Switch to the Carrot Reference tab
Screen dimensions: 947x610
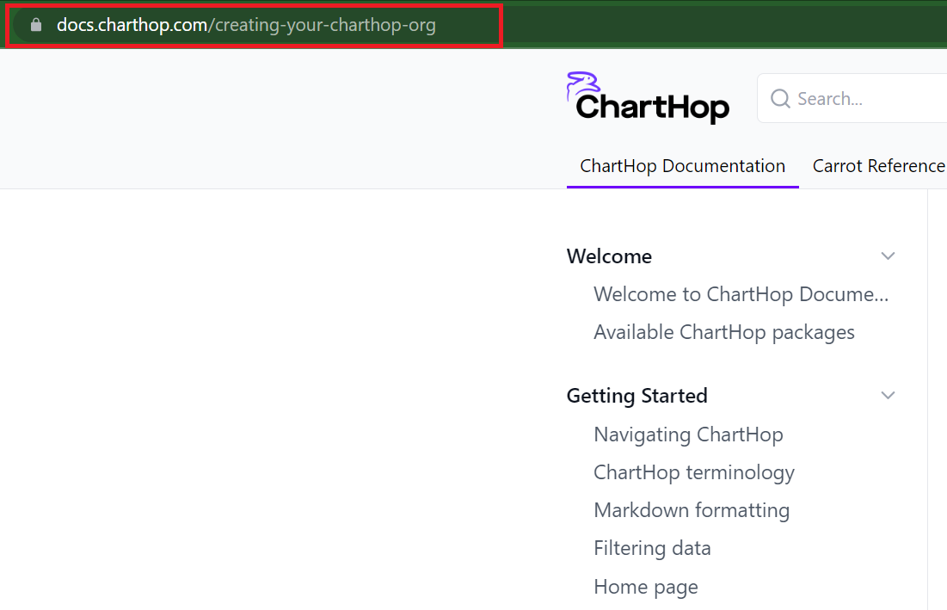[x=879, y=165]
